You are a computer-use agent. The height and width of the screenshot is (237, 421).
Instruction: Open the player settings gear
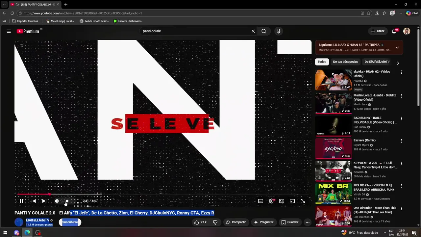271,201
